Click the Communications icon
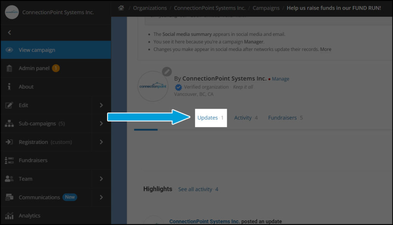This screenshot has width=393, height=225. [x=9, y=197]
